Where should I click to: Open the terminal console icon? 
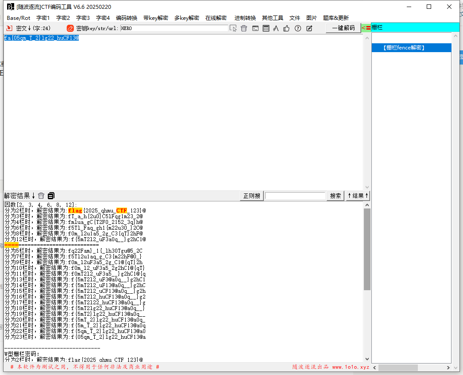(255, 28)
